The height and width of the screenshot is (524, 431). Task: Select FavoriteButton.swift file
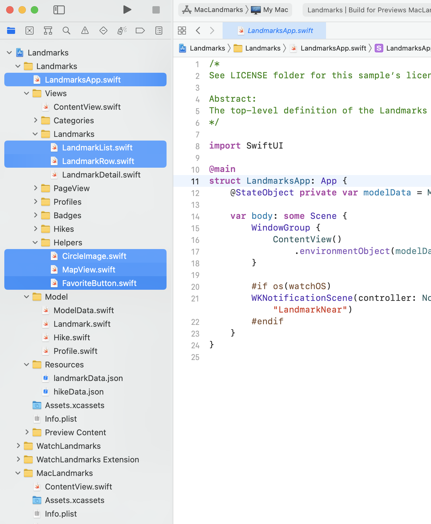85,283
